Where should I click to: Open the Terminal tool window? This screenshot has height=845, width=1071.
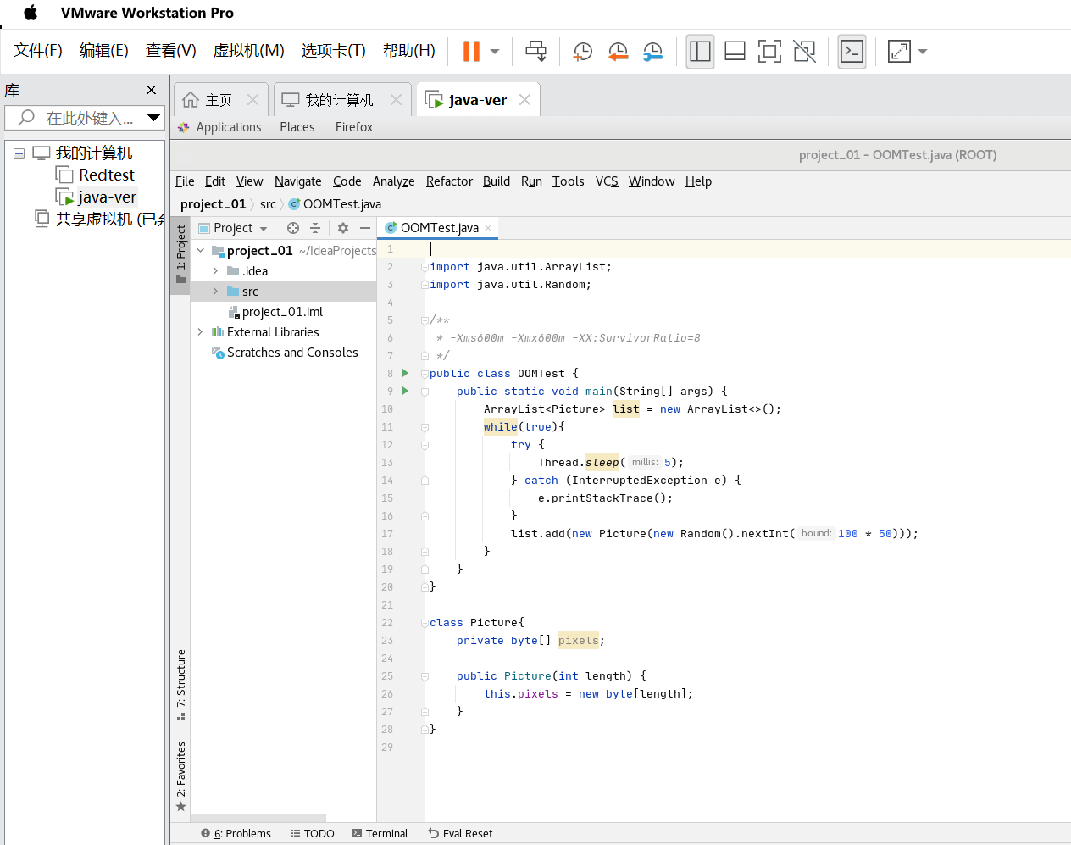pos(380,833)
